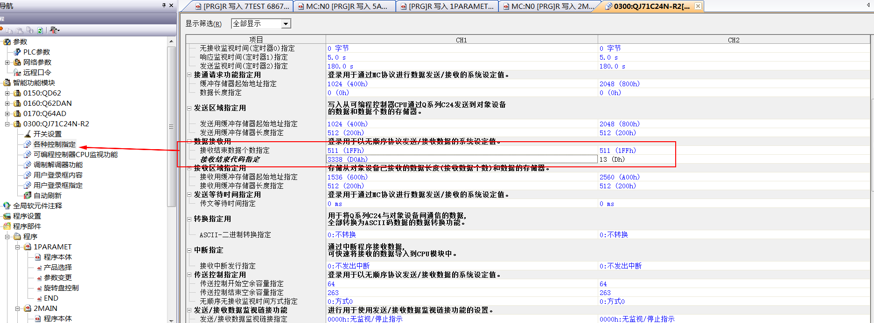Expand the 0150:QD62 module node

tap(7, 93)
